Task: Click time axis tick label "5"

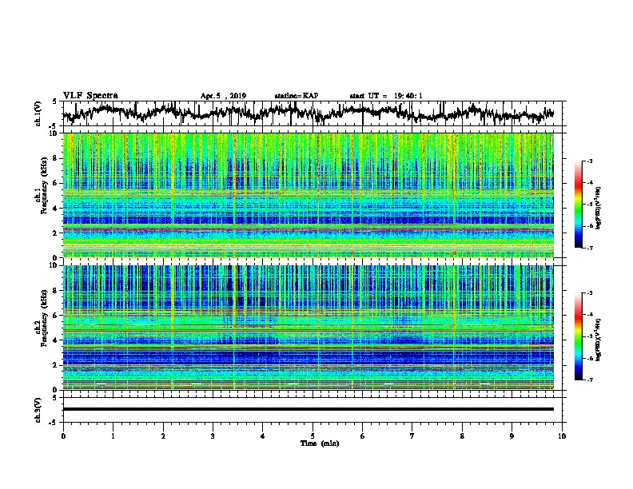Action: [313, 436]
